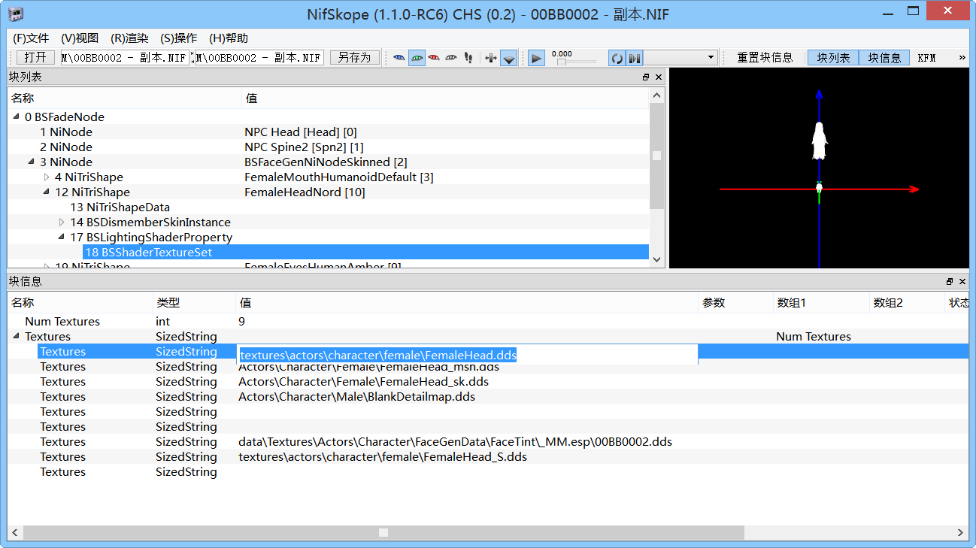Click block list scroll-up arrow
Image resolution: width=976 pixels, height=548 pixels.
657,95
